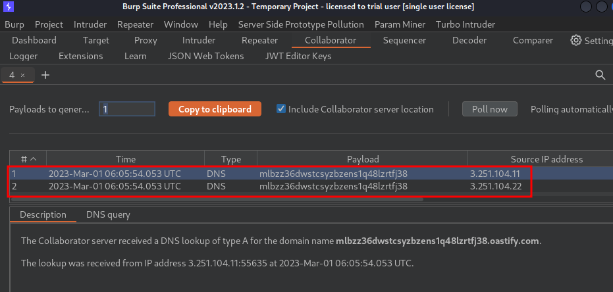Open the Help menu
This screenshot has width=613, height=292.
pos(218,24)
